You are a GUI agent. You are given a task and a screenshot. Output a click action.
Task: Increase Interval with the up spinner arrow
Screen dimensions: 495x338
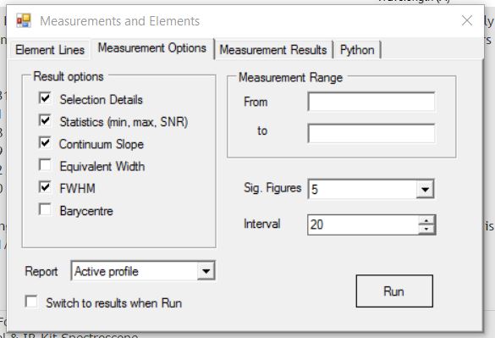(x=426, y=221)
